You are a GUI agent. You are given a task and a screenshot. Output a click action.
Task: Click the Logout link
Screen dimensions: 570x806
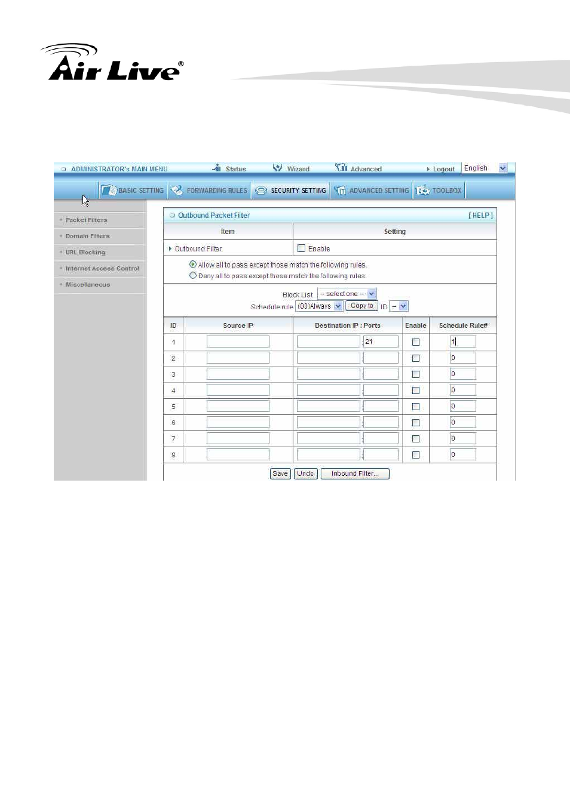(x=444, y=169)
